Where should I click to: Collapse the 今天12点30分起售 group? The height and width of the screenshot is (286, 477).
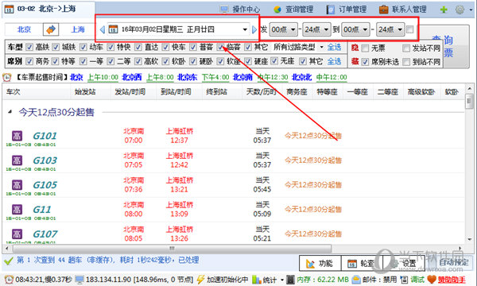(x=10, y=112)
